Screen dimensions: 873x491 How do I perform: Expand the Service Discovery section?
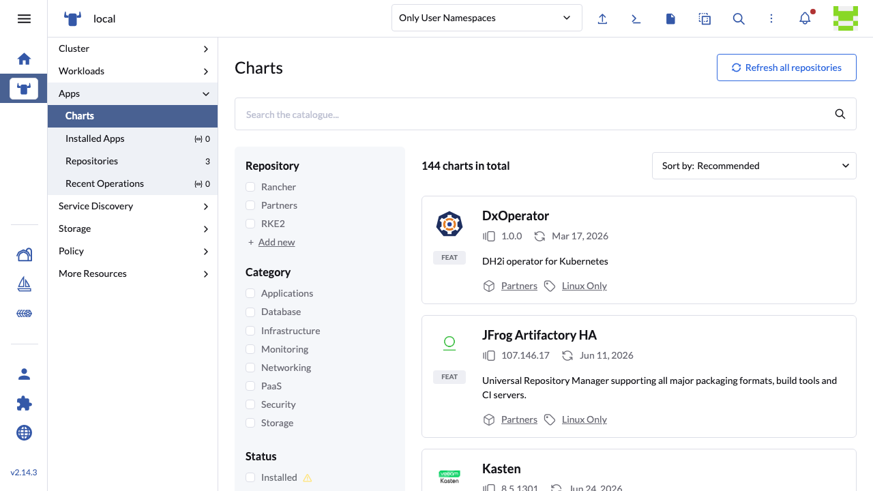pos(132,206)
